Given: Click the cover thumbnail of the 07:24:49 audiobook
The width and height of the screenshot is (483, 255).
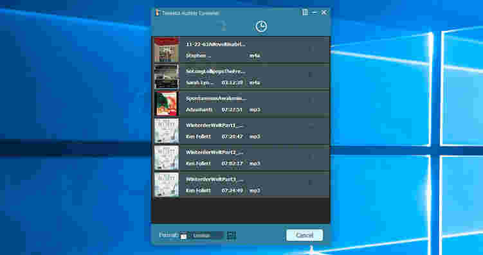Looking at the screenshot, I should 167,184.
